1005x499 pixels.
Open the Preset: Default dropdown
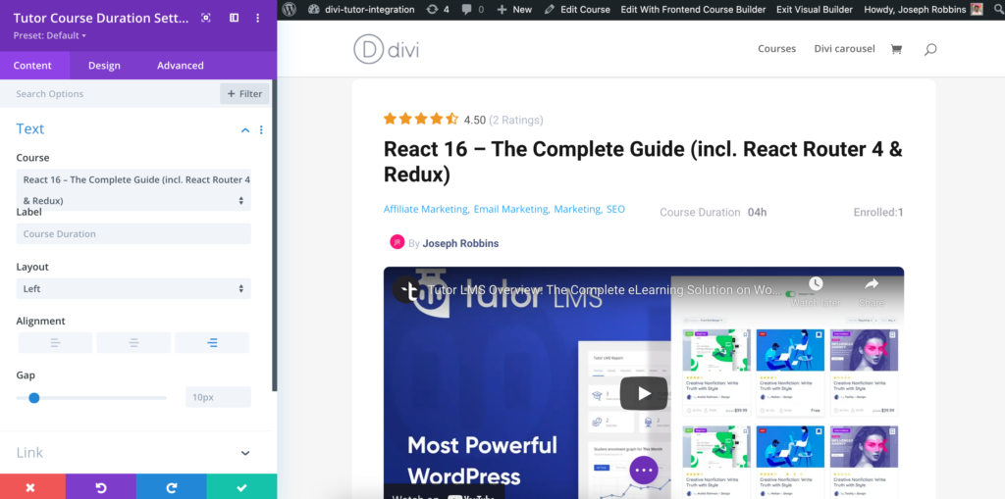[x=50, y=35]
